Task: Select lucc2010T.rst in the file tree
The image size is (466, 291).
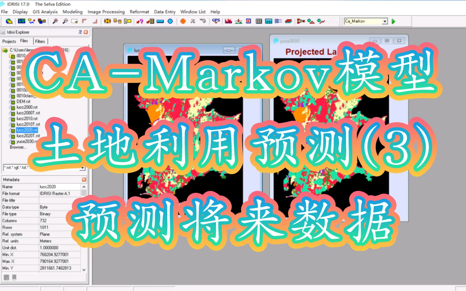Action: (28, 124)
